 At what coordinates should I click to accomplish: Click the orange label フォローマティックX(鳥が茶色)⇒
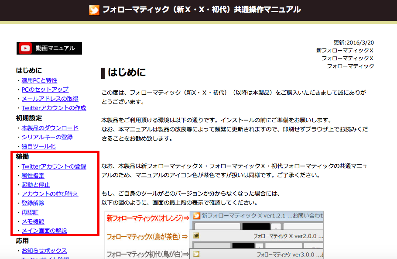pos(147,237)
